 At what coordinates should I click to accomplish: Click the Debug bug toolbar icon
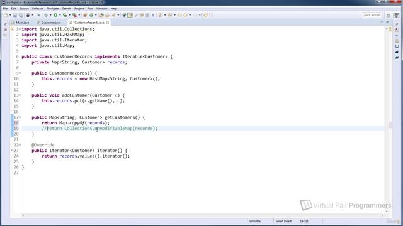[46, 15]
